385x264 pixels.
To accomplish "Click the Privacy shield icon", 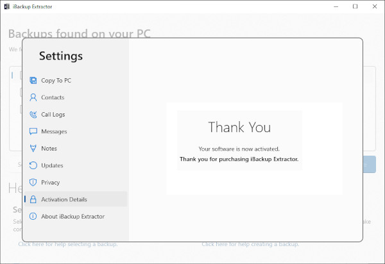I will [33, 183].
